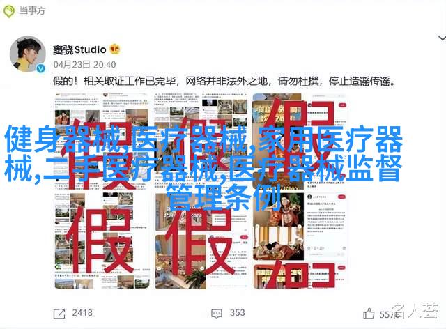The image size is (446, 329).
Task: Like the post with thumbs-up icon
Action: (369, 314)
